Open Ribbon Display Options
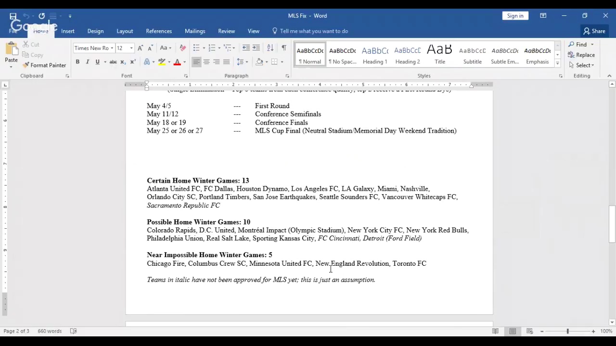The width and height of the screenshot is (616, 346). tap(543, 16)
